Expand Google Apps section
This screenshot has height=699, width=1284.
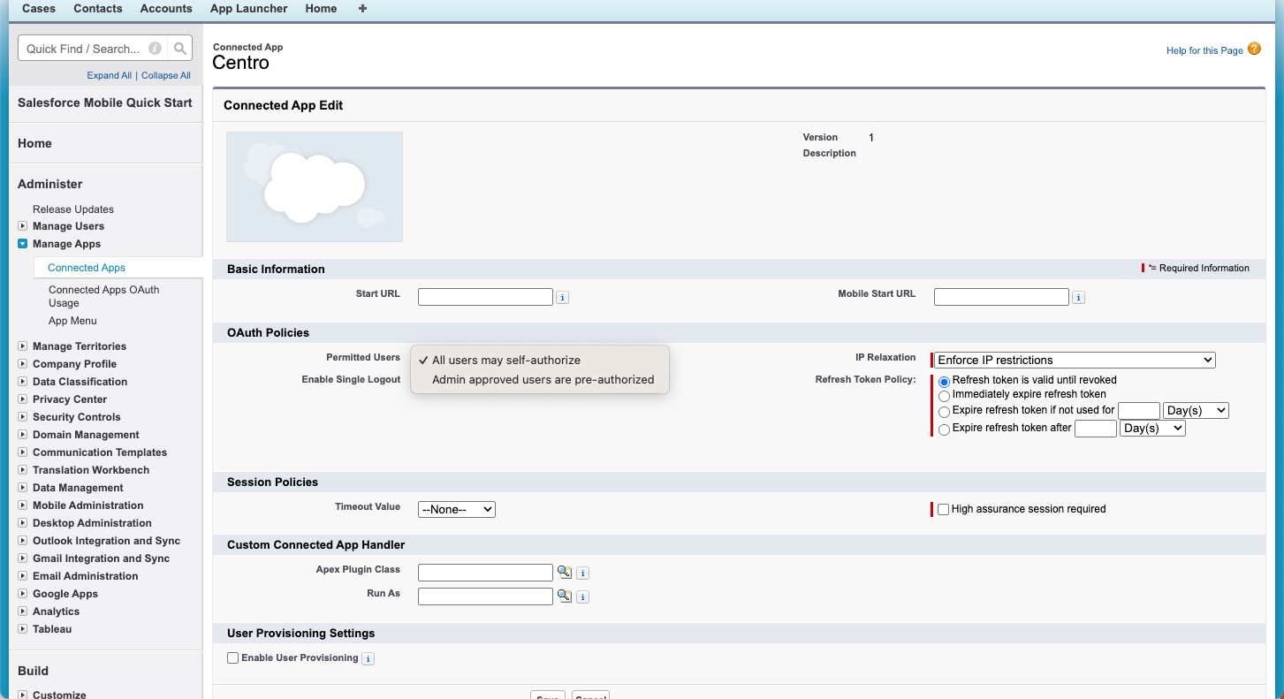pos(23,594)
